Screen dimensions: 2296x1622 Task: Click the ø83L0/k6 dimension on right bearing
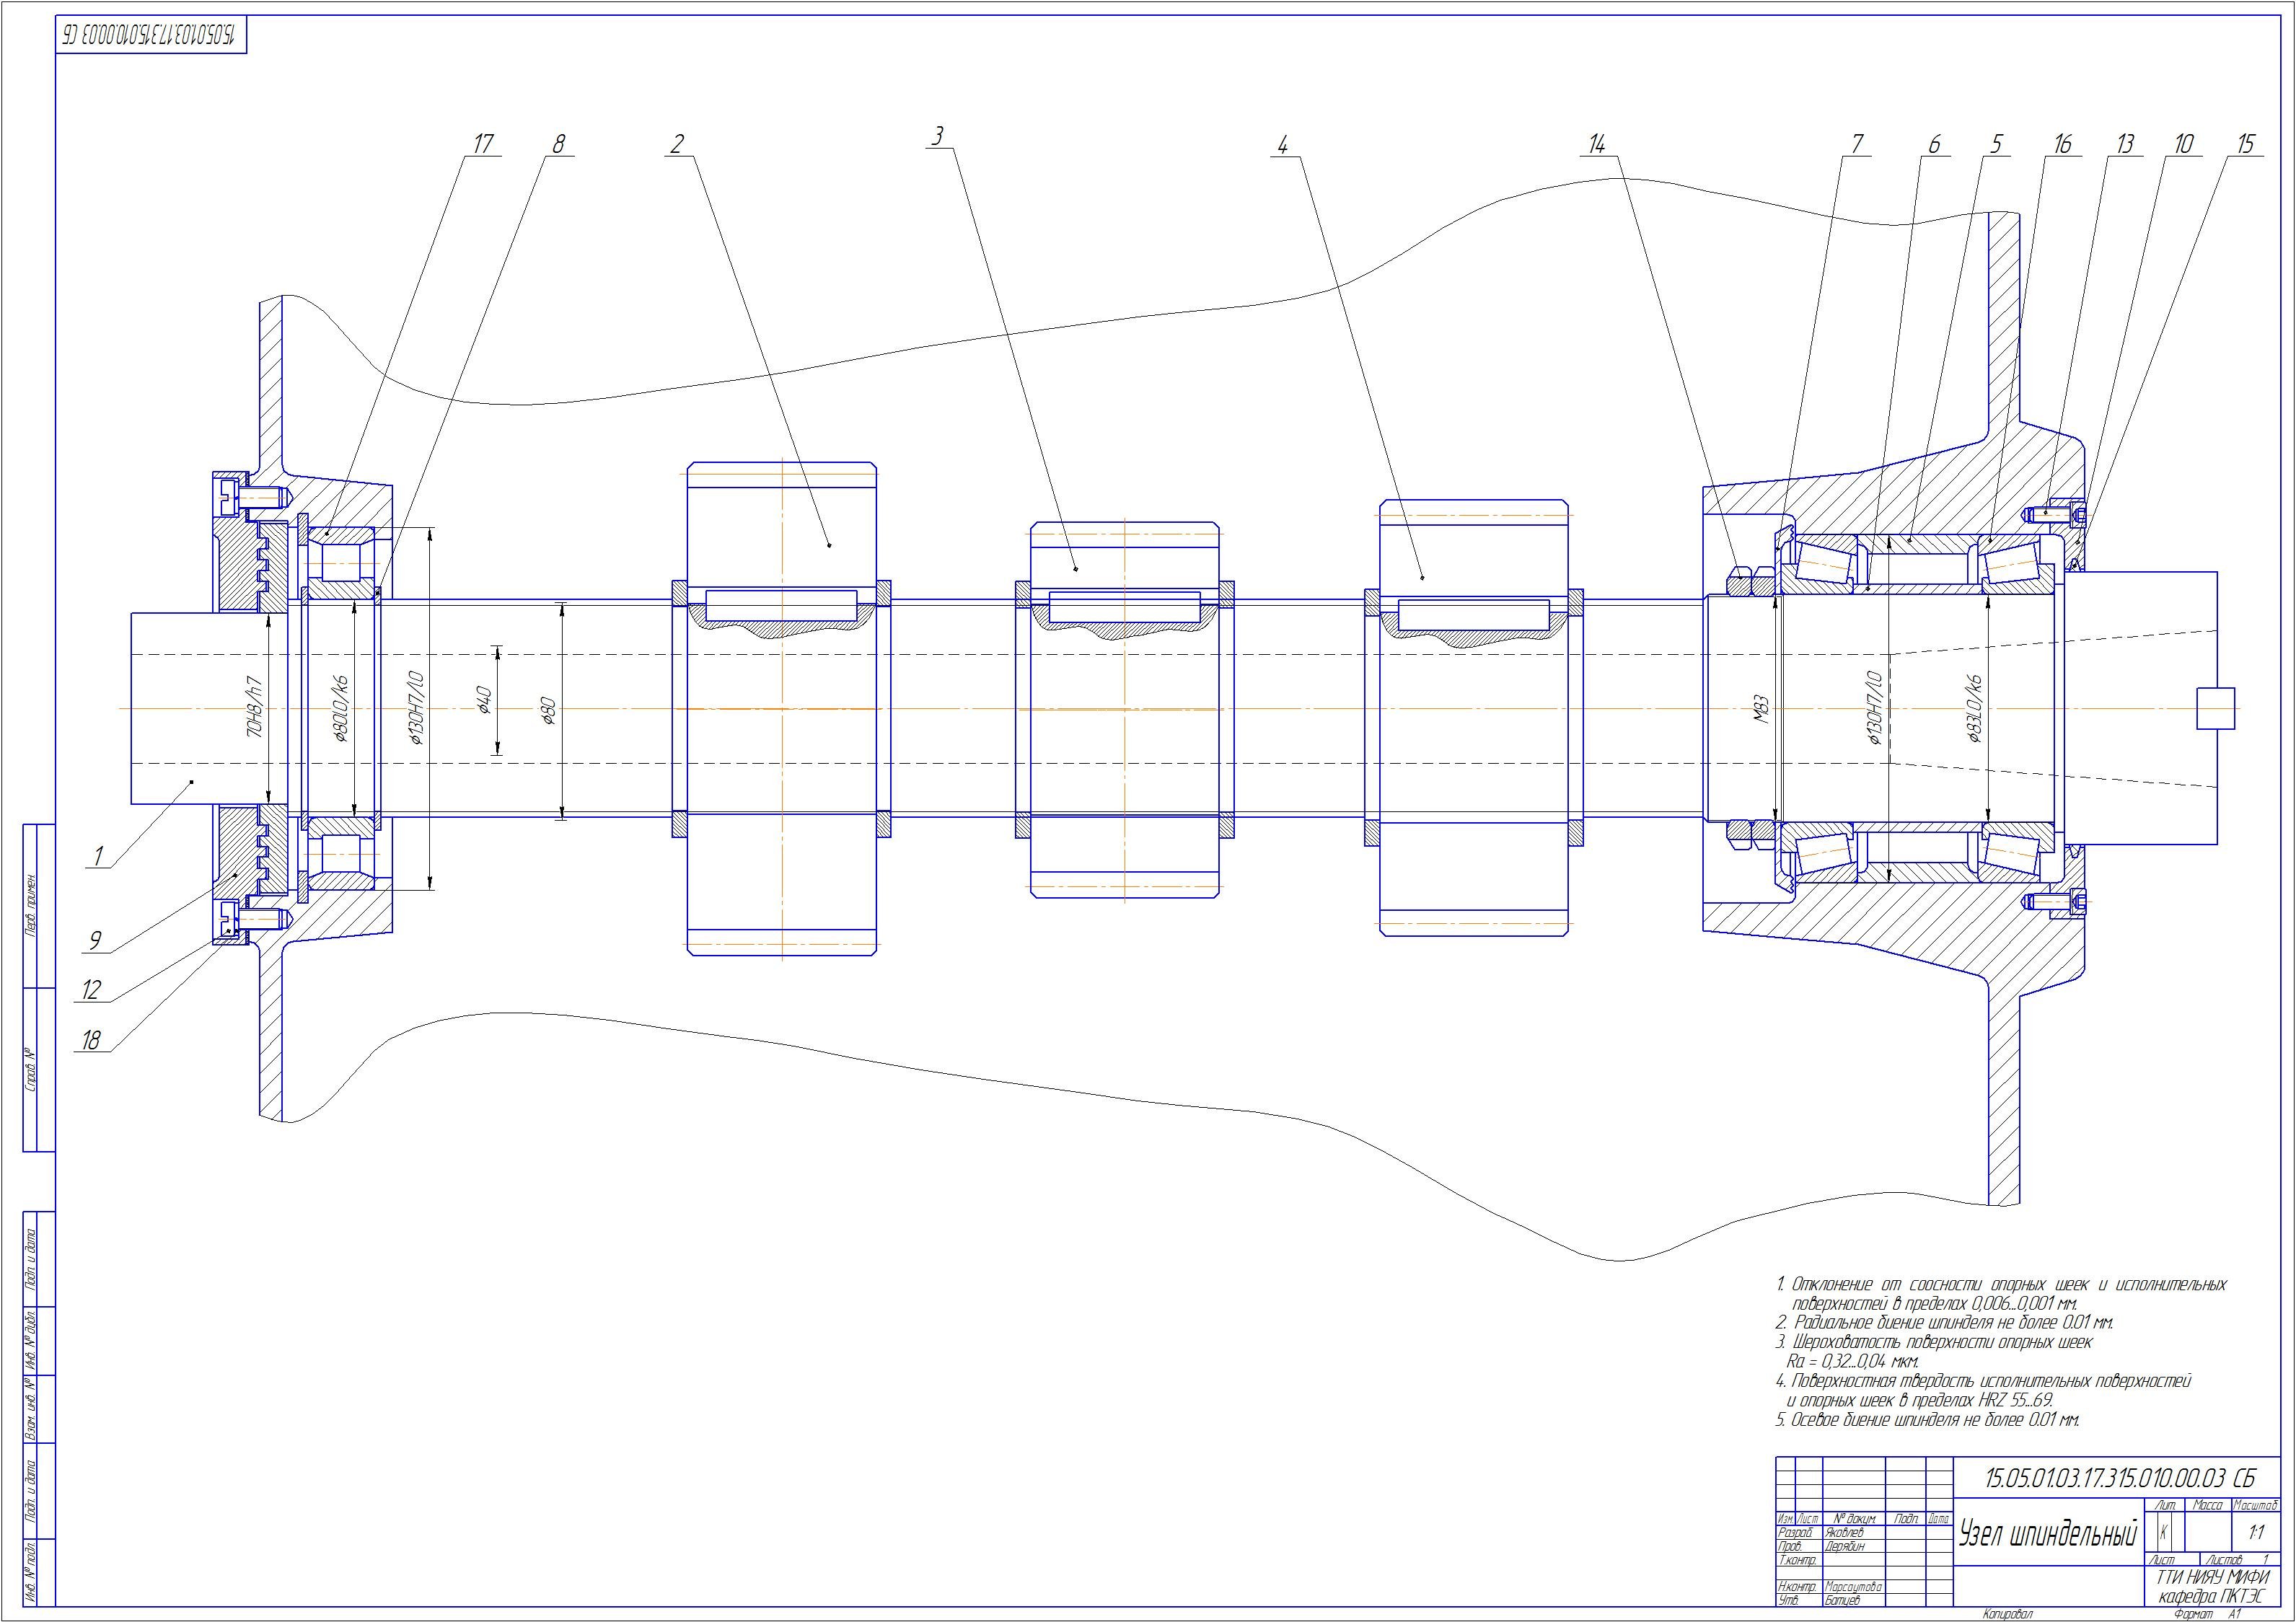tap(1974, 708)
